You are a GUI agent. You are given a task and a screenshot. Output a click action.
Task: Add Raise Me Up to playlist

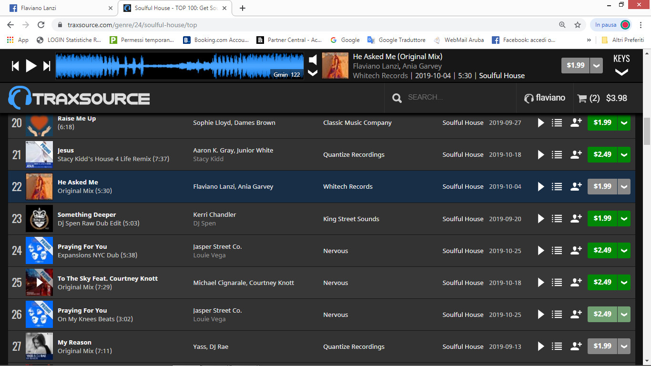pyautogui.click(x=557, y=123)
